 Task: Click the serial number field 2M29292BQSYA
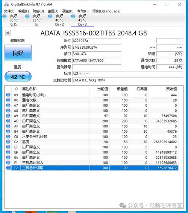(x=96, y=48)
